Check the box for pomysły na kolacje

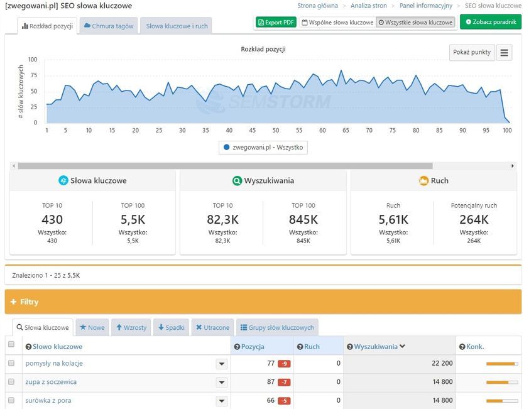[x=11, y=363]
